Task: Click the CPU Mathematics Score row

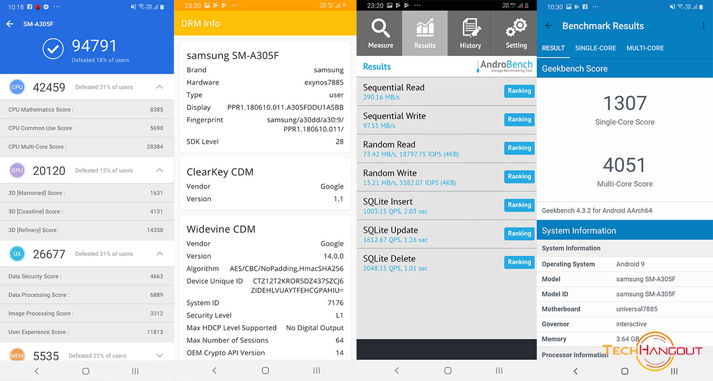Action: click(87, 110)
